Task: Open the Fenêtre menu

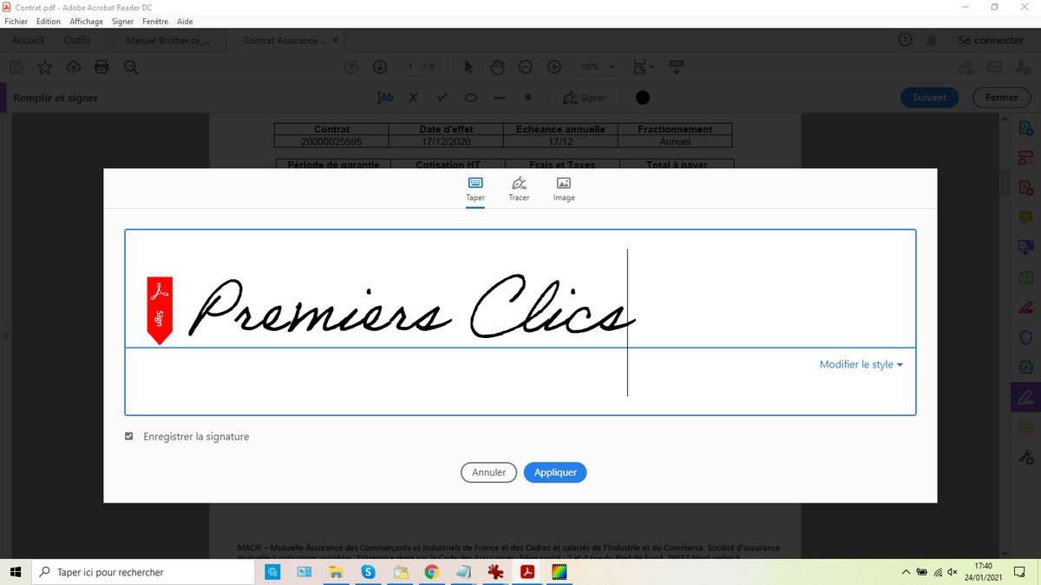Action: (x=155, y=21)
